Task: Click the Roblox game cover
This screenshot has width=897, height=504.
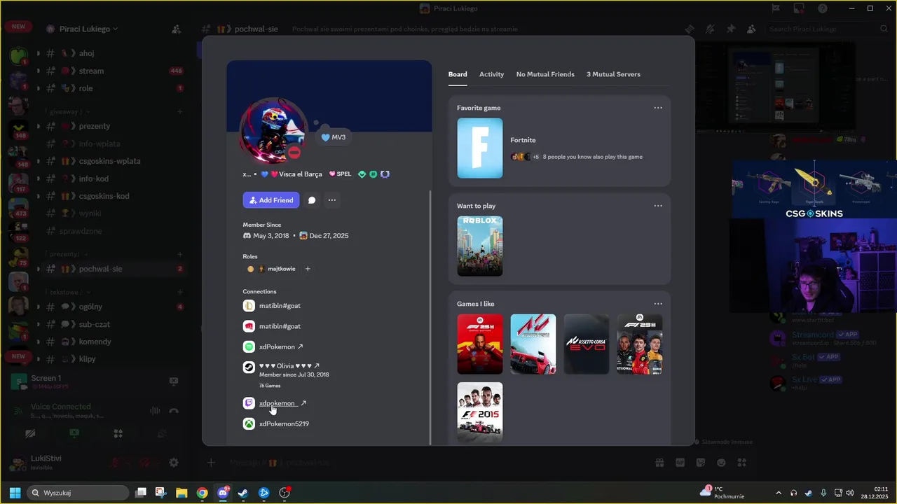Action: tap(480, 246)
